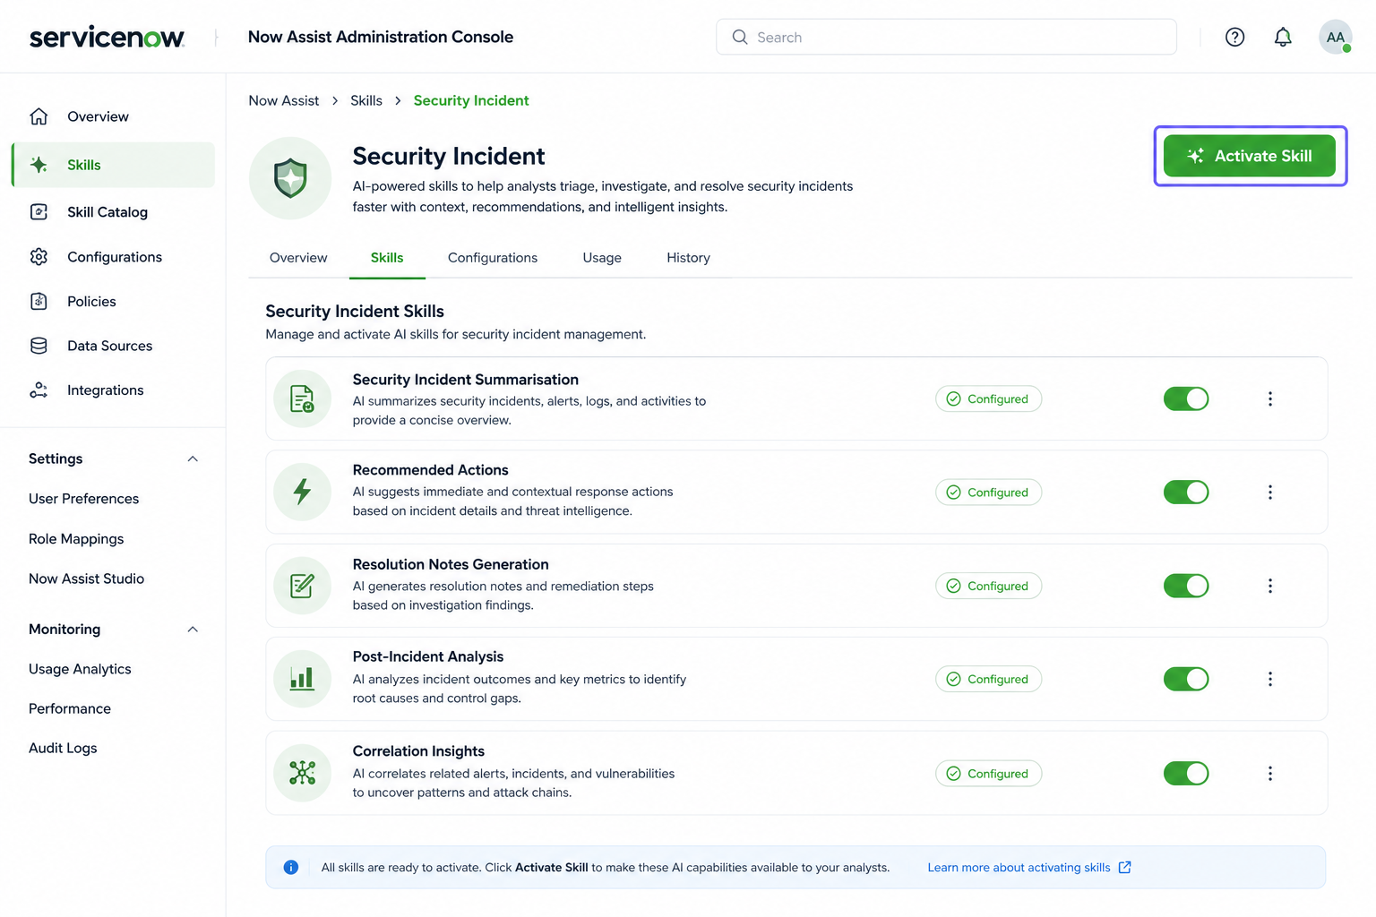Click the Activate Skill button
The height and width of the screenshot is (917, 1376).
click(x=1250, y=156)
